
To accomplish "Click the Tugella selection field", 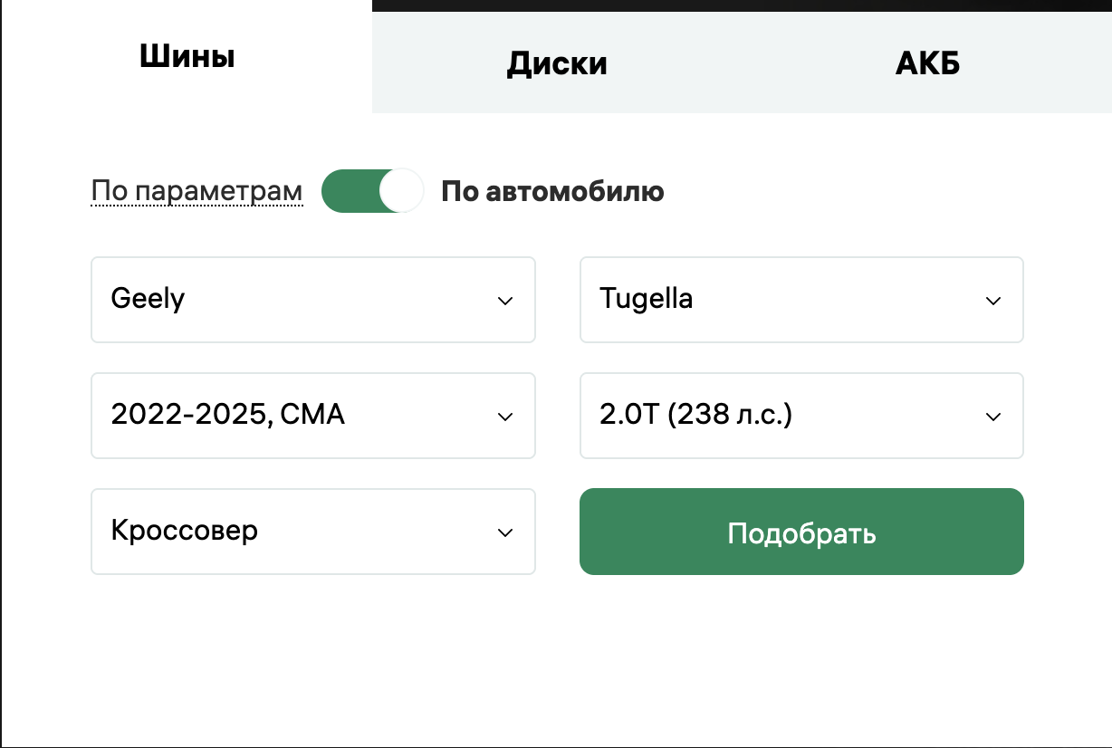I will [801, 300].
